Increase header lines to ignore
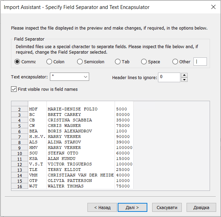221x217 pixels. click(x=185, y=75)
